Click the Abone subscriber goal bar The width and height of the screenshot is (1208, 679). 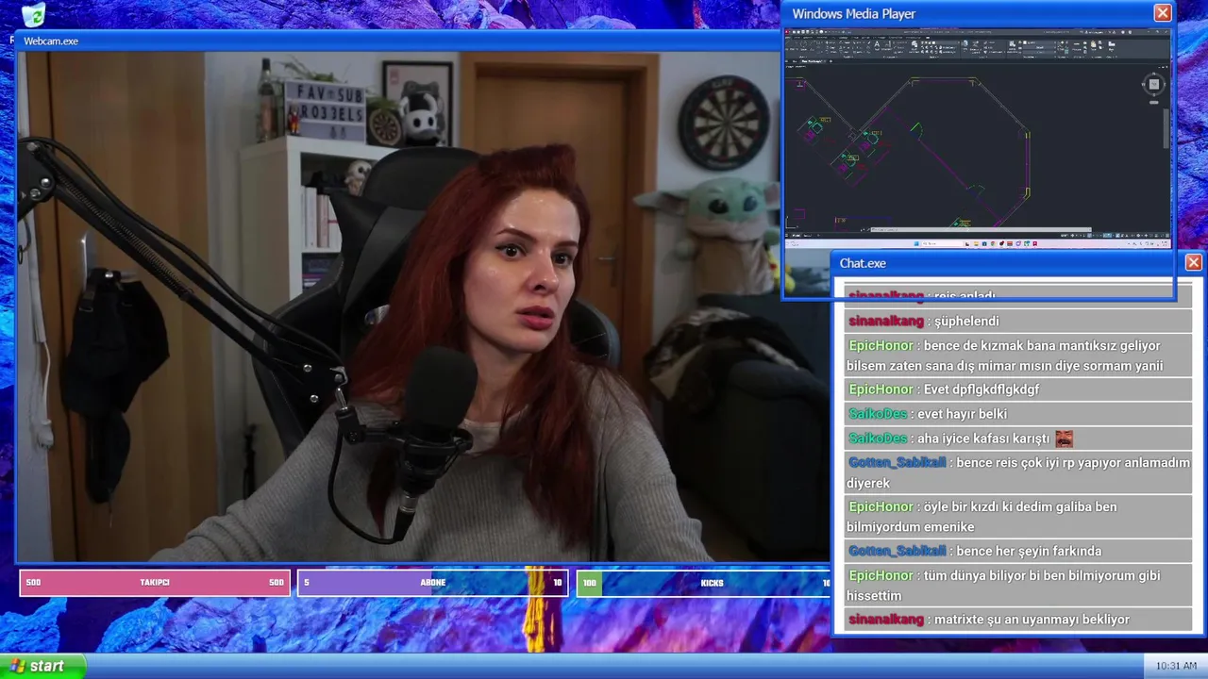[x=432, y=583]
